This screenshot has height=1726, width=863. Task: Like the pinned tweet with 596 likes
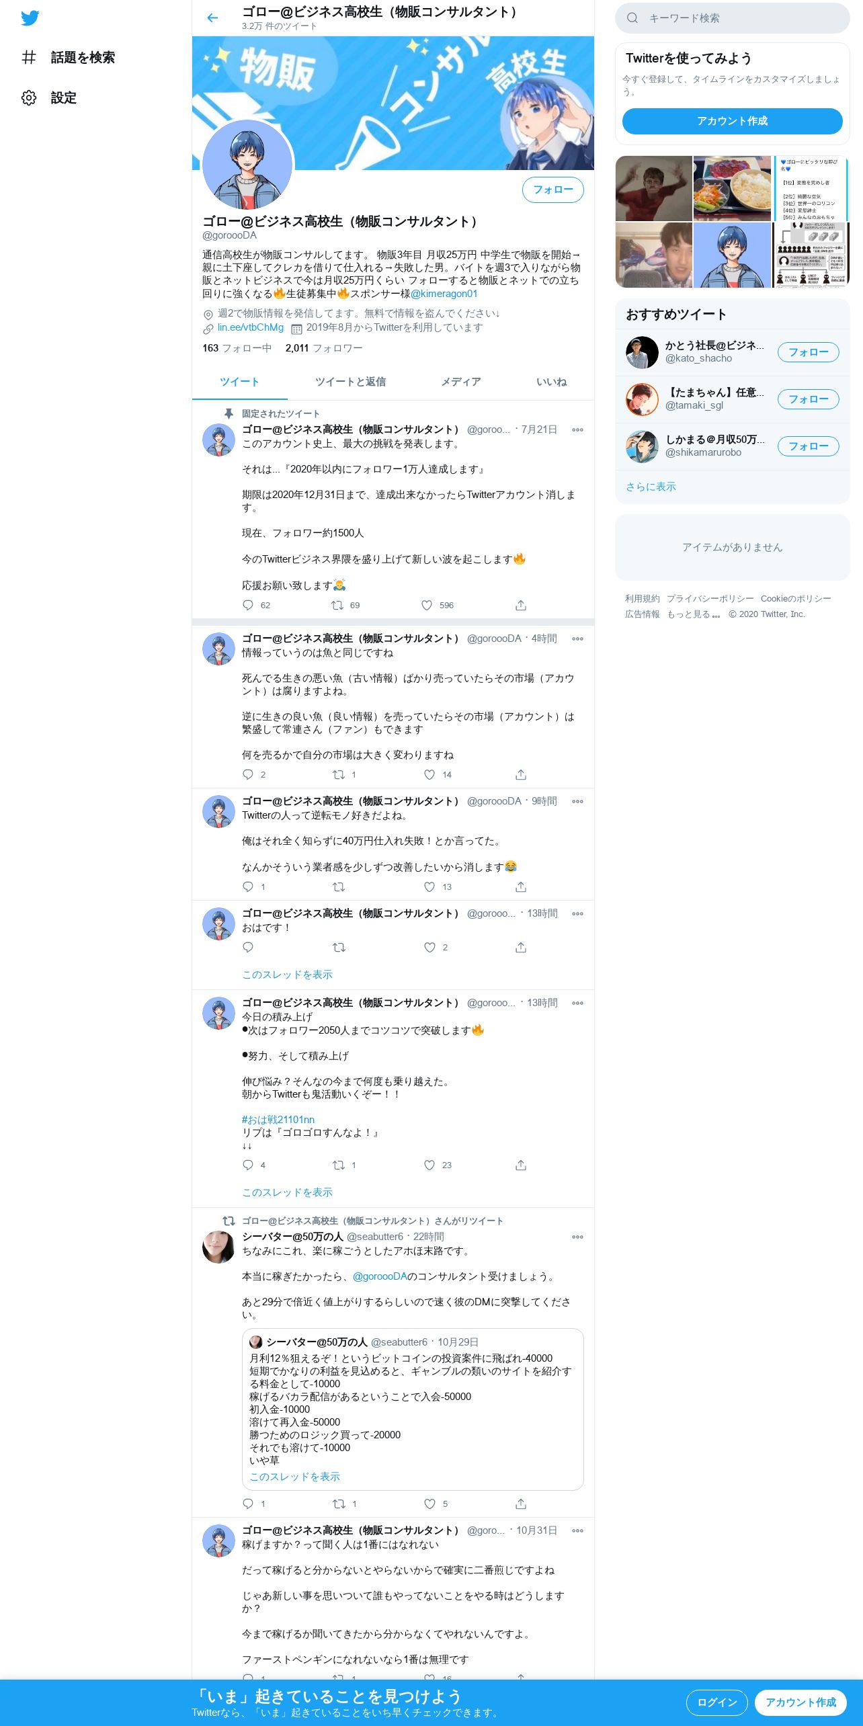pos(427,605)
